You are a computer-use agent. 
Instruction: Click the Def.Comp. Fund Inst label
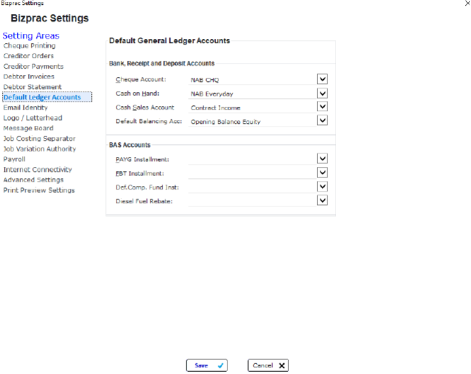pyautogui.click(x=147, y=187)
